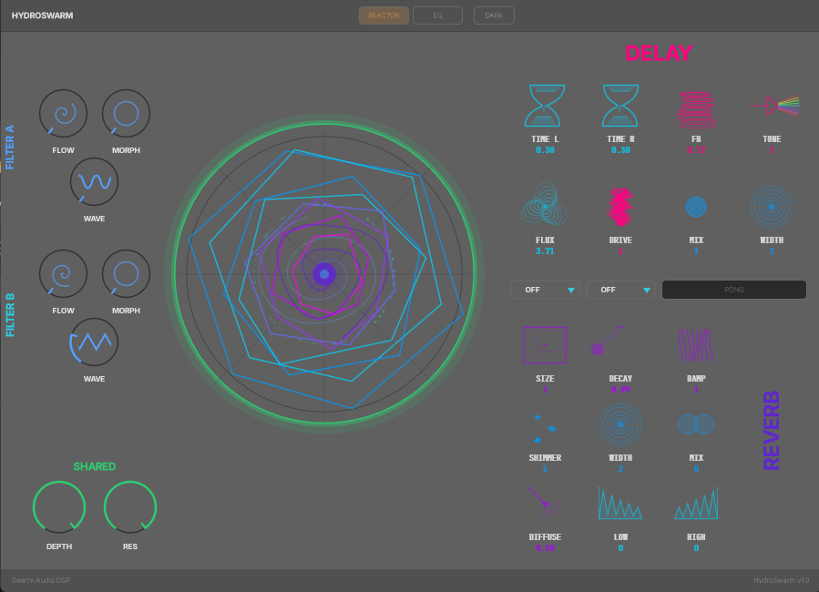Click Filter A MORPH circle knob
This screenshot has height=592, width=819.
pyautogui.click(x=126, y=113)
